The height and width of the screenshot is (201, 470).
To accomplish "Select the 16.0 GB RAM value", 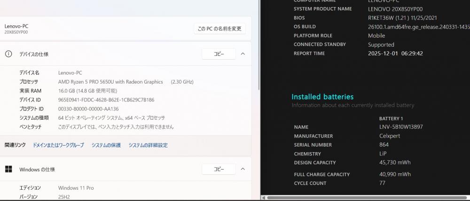I will click(87, 91).
